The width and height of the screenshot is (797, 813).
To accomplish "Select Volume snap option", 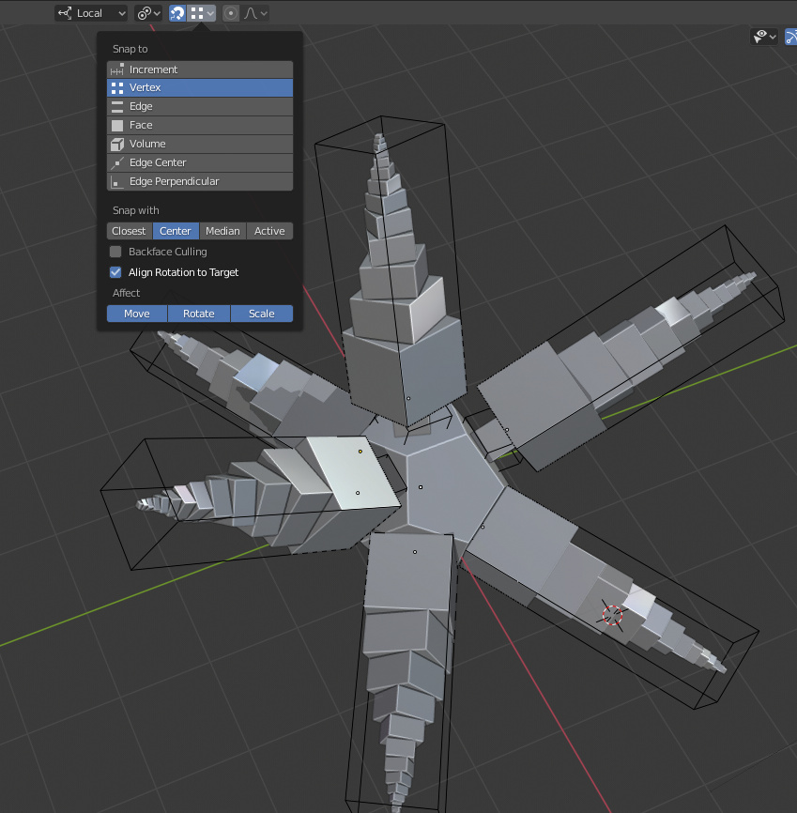I will coord(200,144).
